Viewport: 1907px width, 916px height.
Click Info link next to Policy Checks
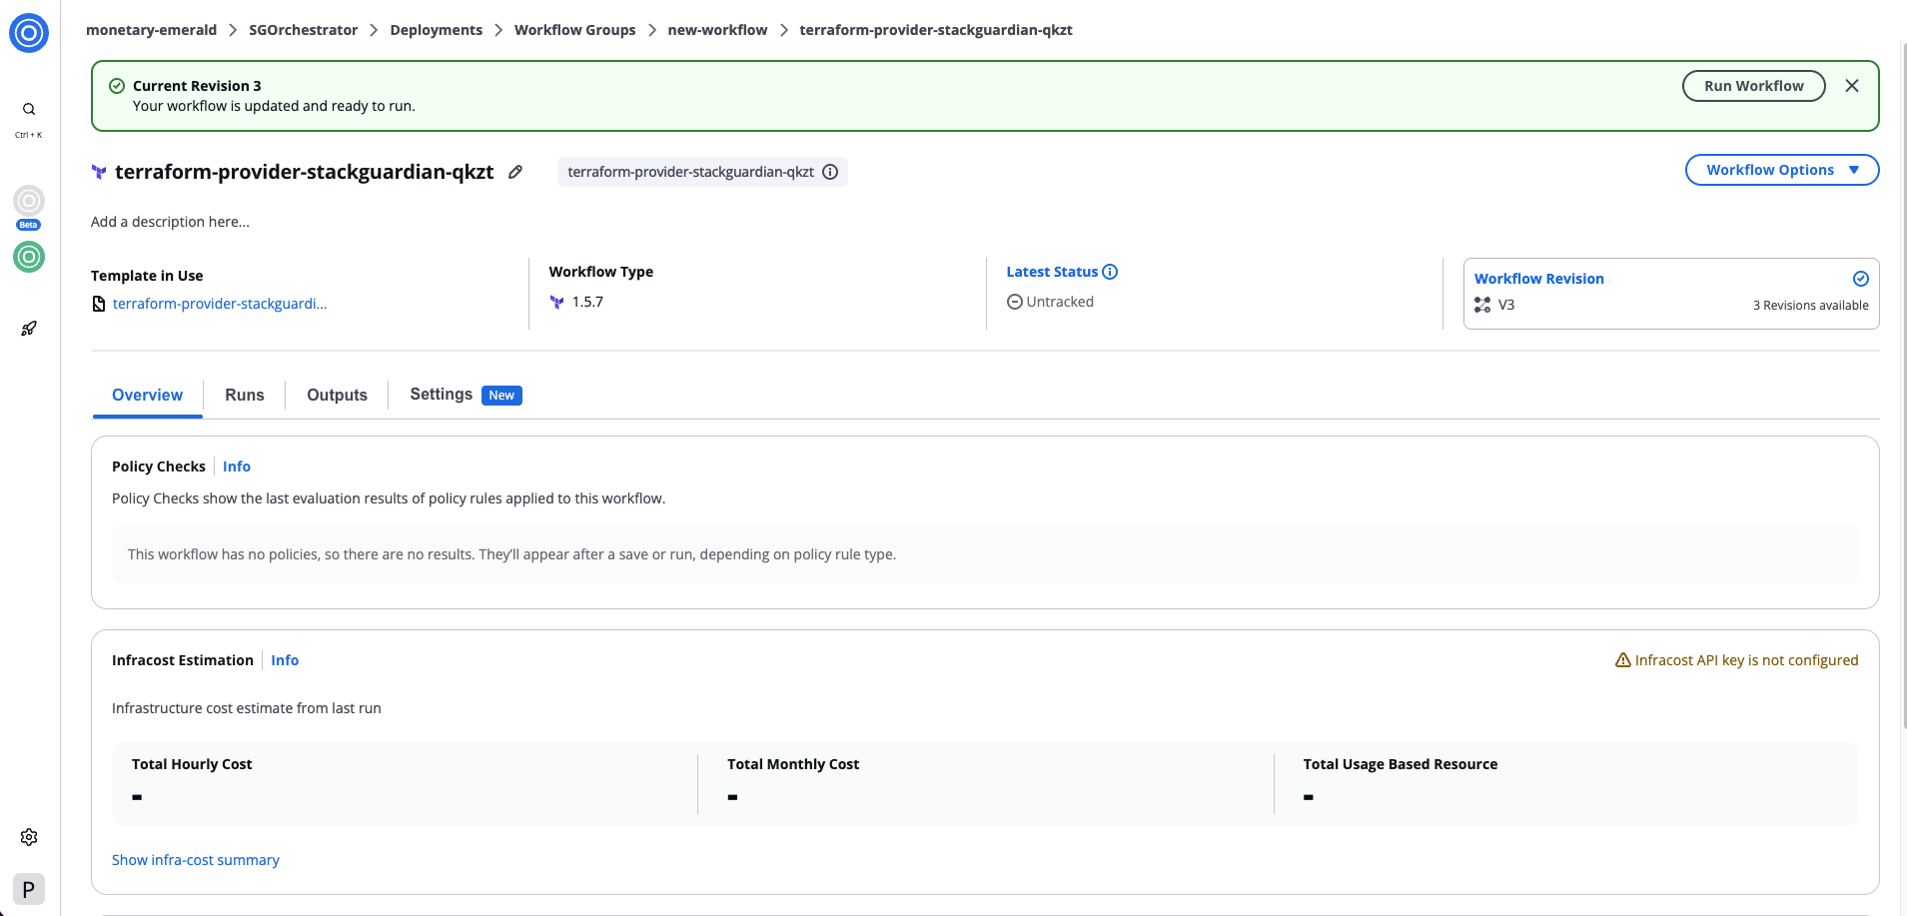point(237,466)
